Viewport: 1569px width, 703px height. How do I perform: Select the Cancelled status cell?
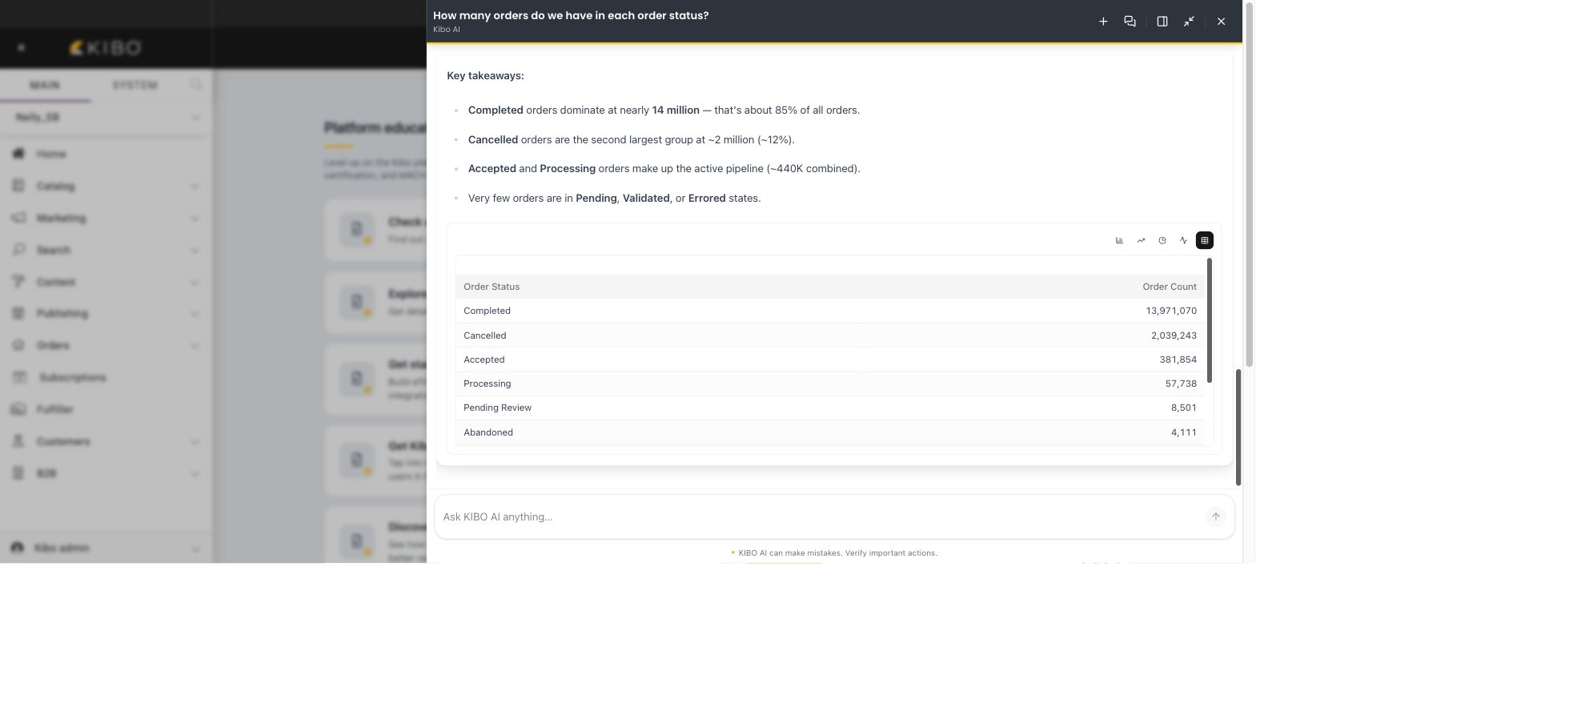click(484, 335)
